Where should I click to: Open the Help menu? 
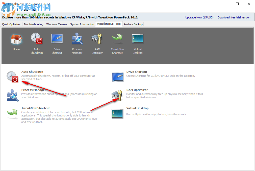(35, 10)
